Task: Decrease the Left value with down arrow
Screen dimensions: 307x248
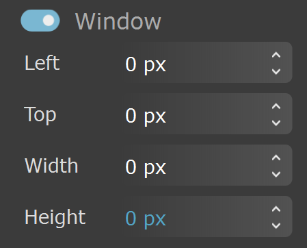Action: [276, 71]
